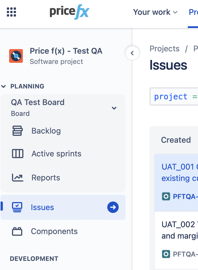
Task: Click the Test QA project avatar
Action: coord(16,56)
